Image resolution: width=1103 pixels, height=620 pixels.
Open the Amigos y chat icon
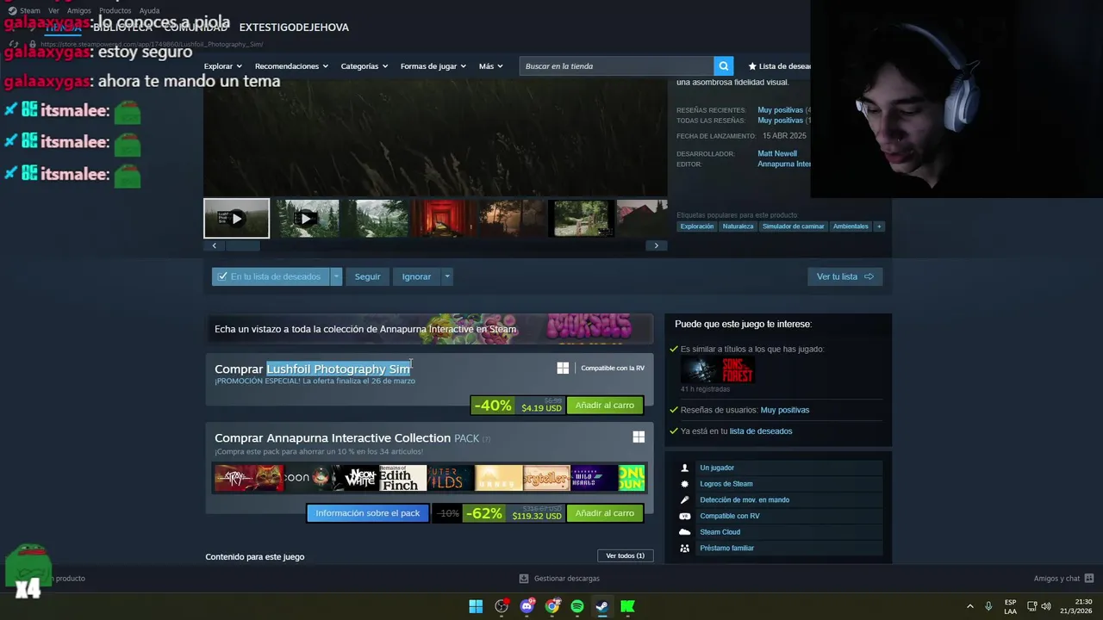coord(1088,579)
